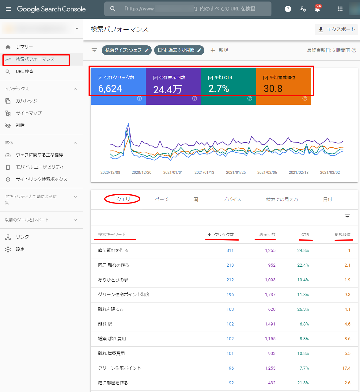Image resolution: width=360 pixels, height=392 pixels.
Task: Switch to the 日付 tab
Action: pos(328,200)
